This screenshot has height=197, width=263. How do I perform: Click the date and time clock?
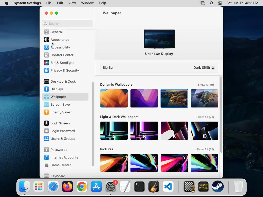(x=242, y=3)
